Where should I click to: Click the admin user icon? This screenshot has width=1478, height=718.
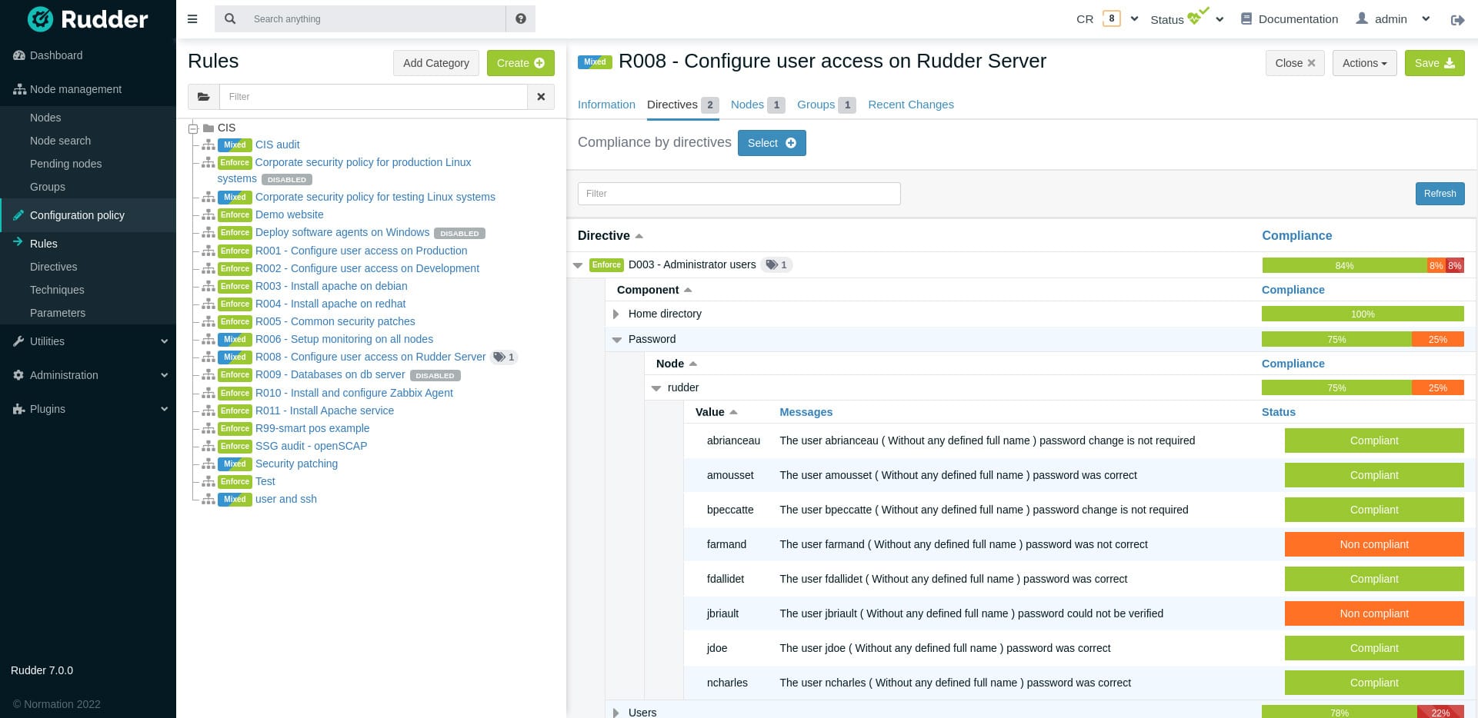[1362, 18]
